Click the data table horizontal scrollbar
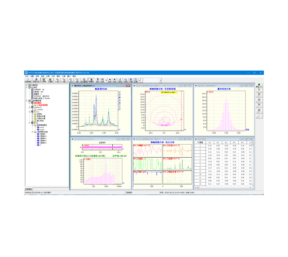The image size is (288, 257). [223, 187]
